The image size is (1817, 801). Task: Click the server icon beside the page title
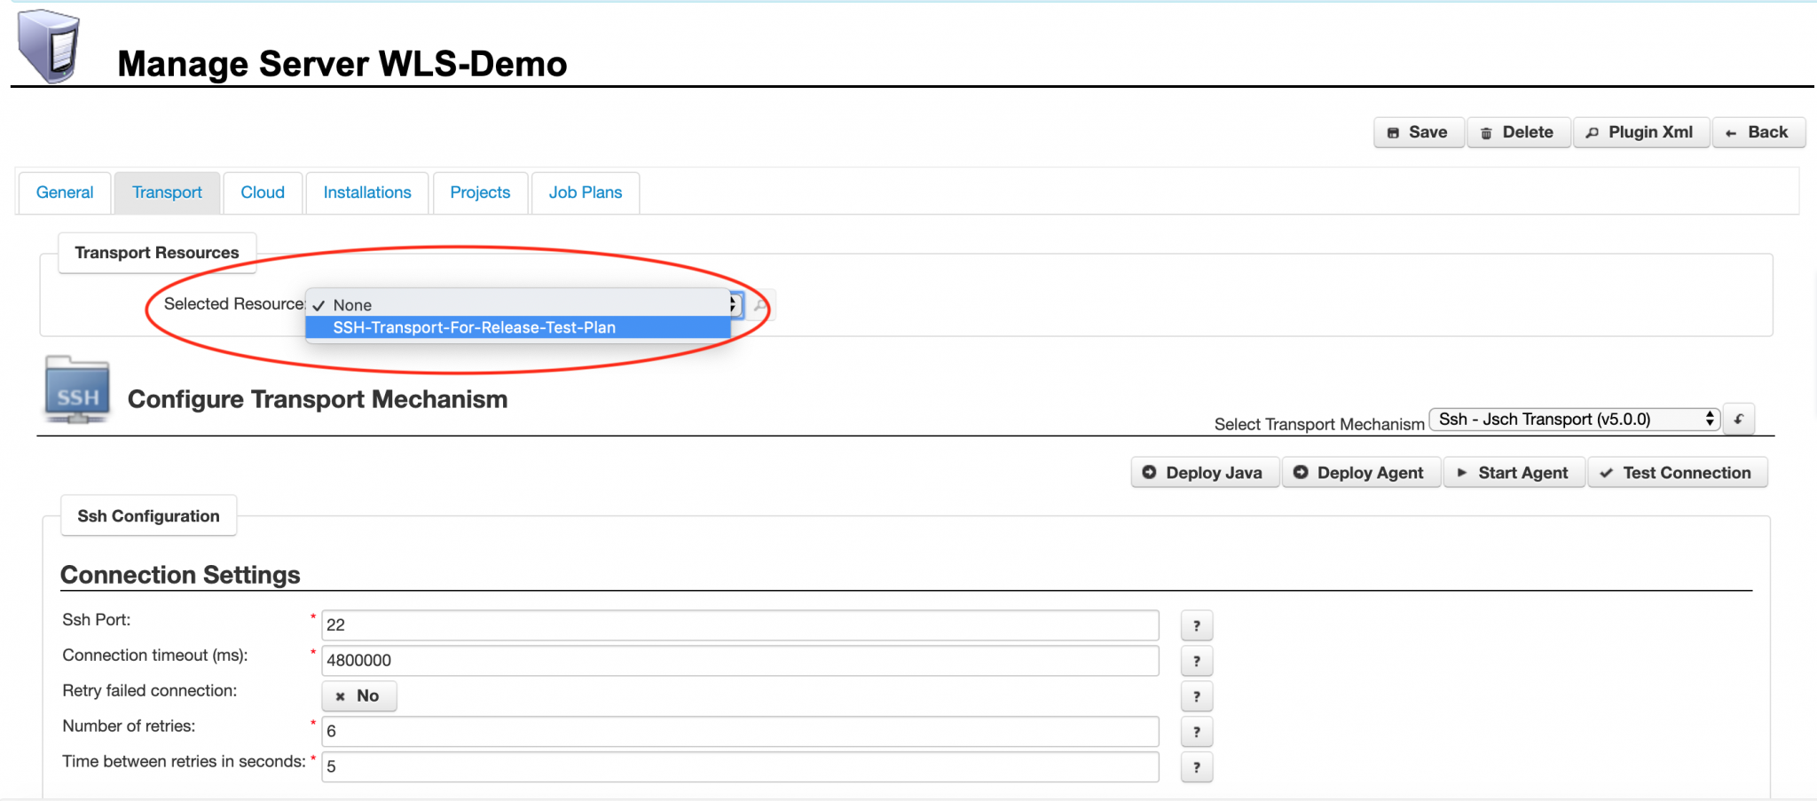click(x=49, y=45)
